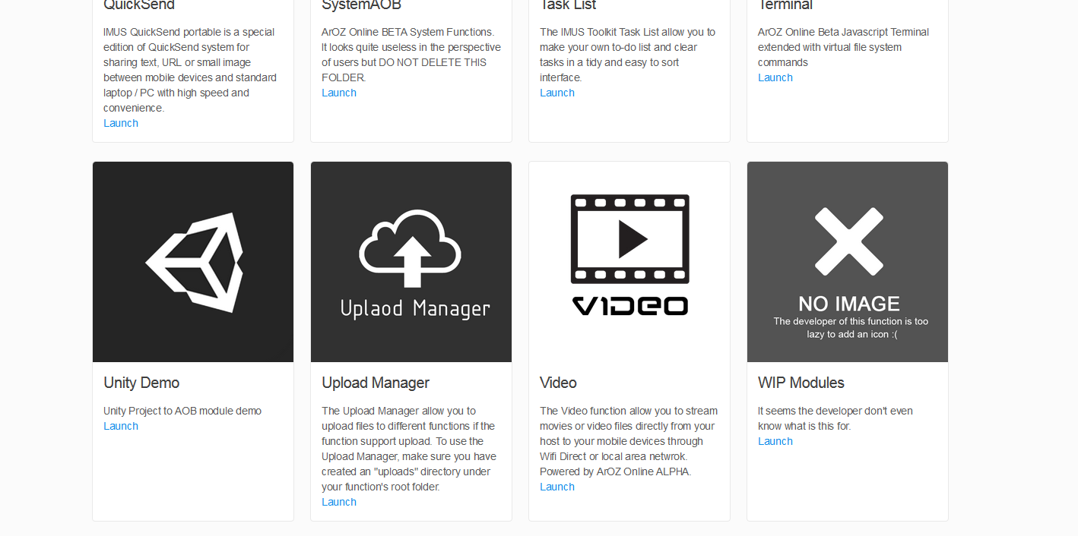Click the Task List description text
The width and height of the screenshot is (1078, 536).
[628, 55]
